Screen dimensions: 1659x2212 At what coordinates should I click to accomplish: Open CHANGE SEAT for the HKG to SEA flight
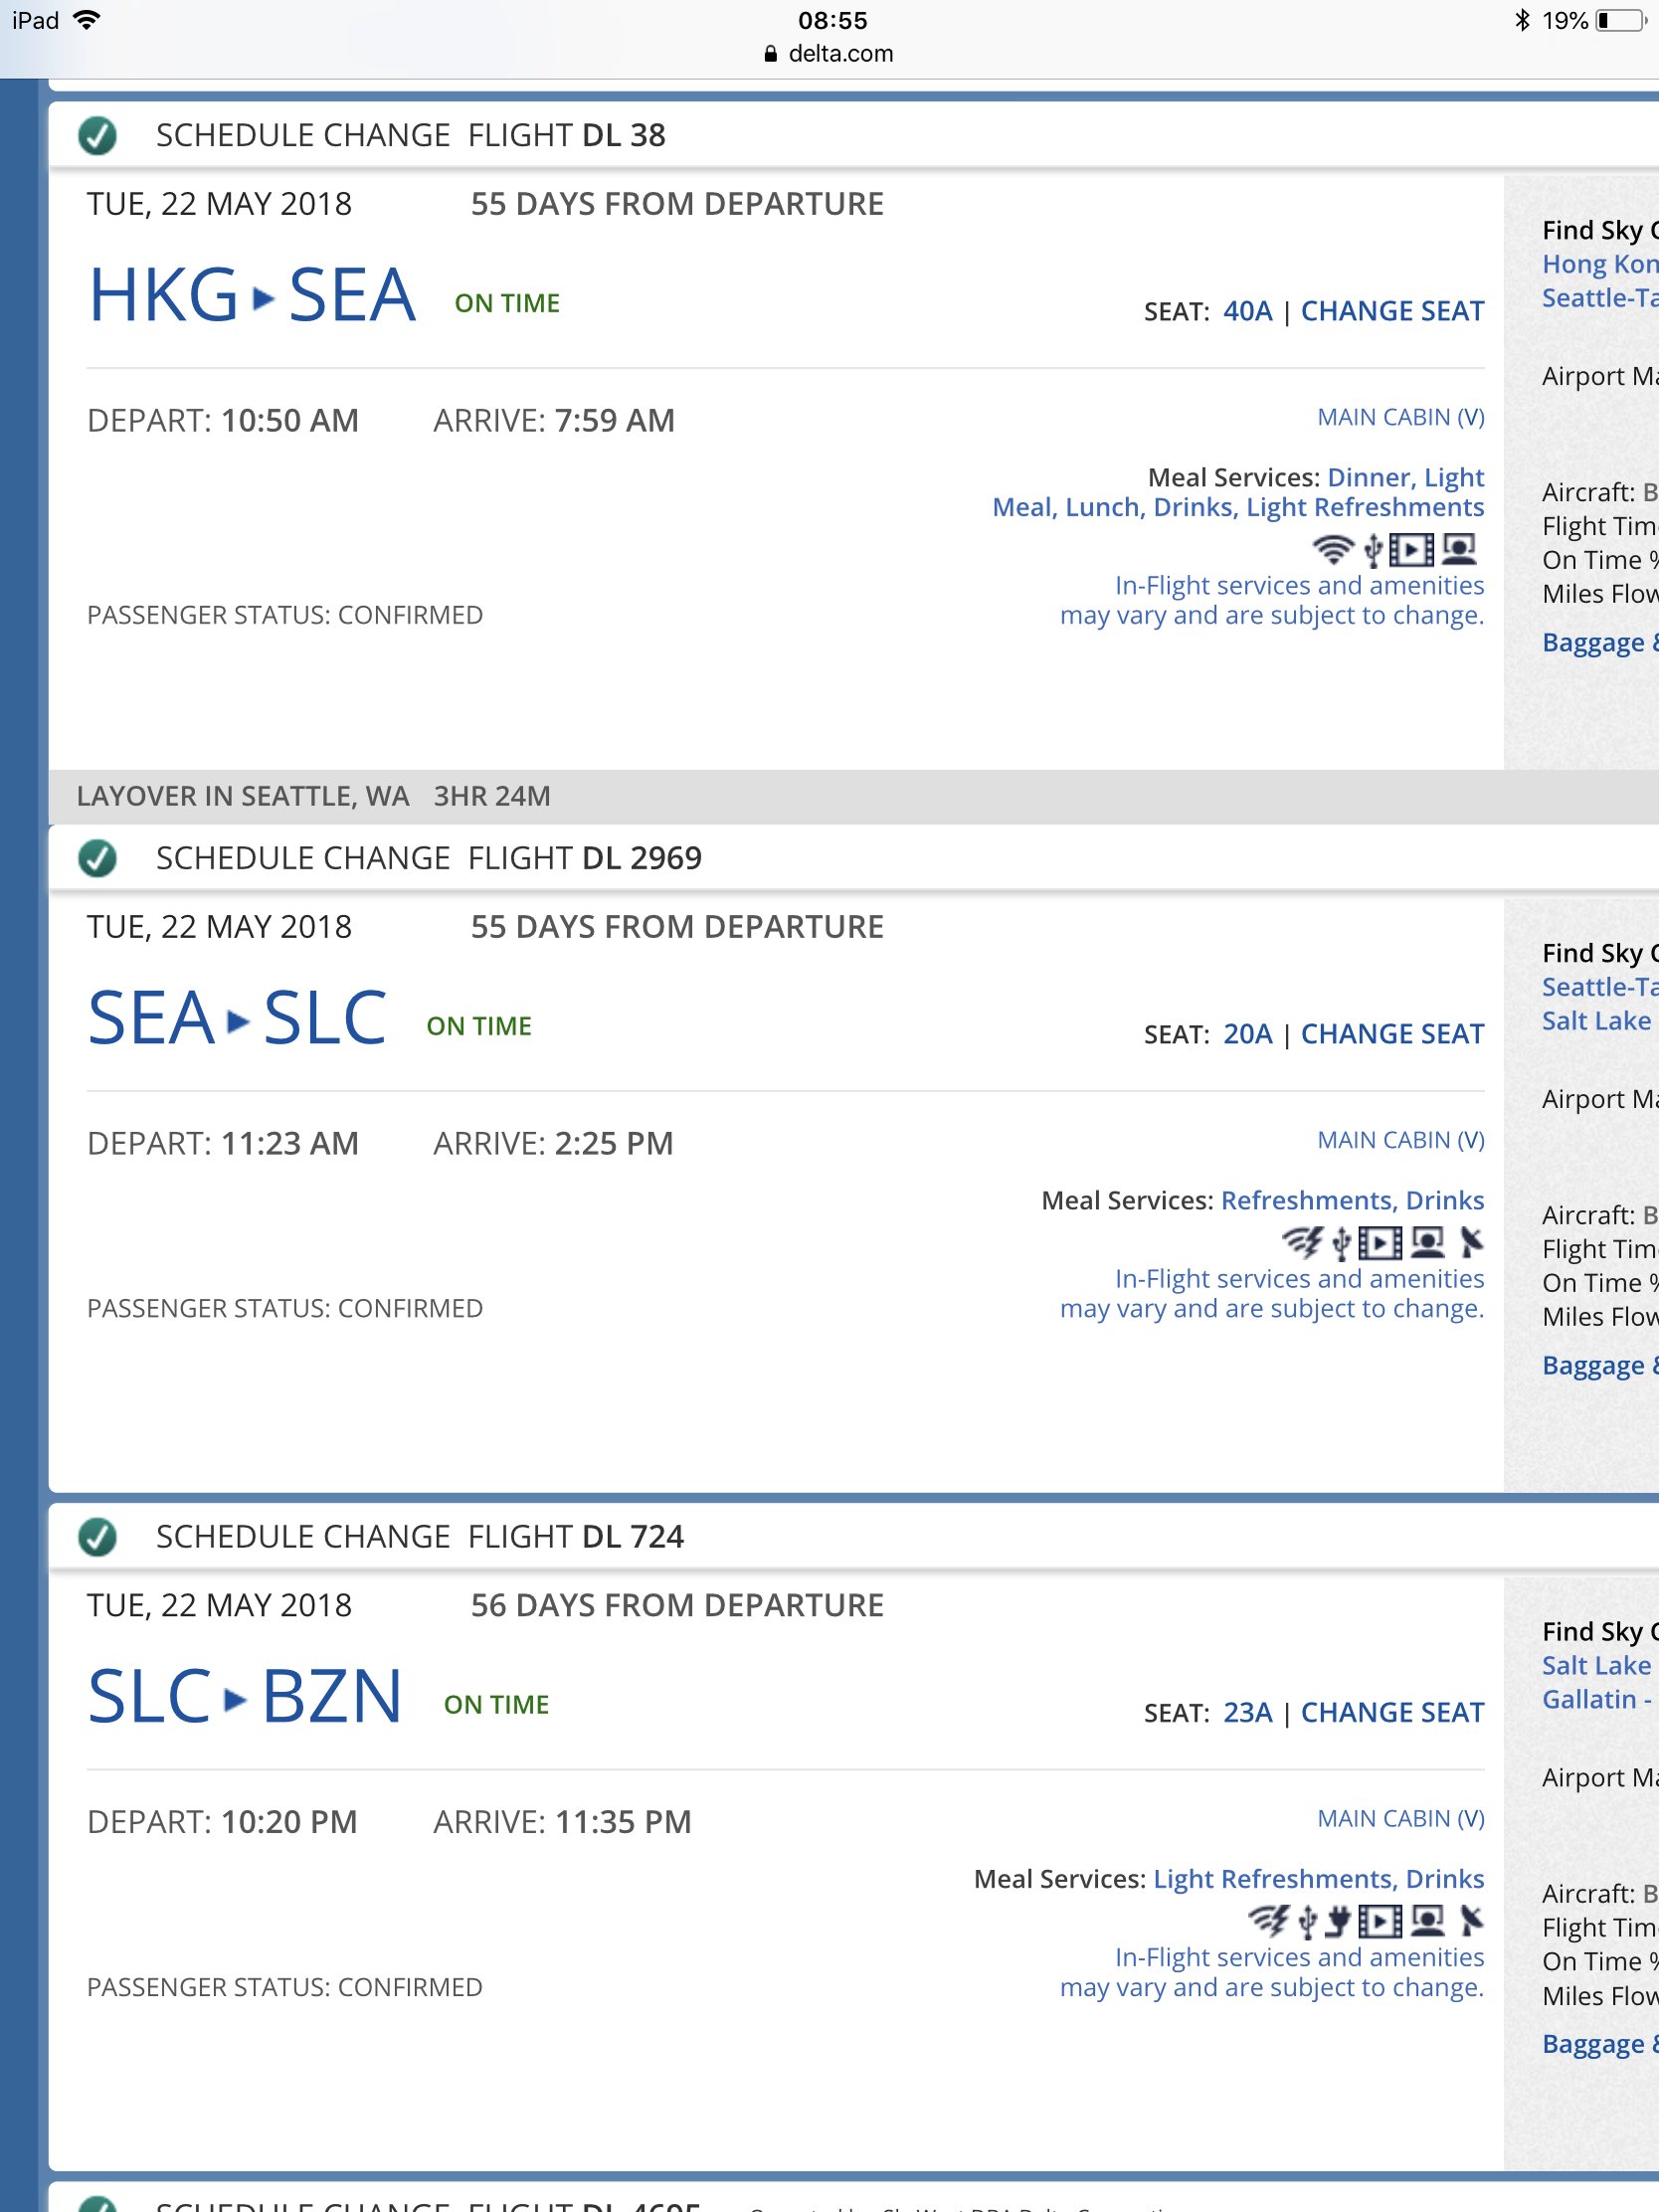pyautogui.click(x=1392, y=311)
